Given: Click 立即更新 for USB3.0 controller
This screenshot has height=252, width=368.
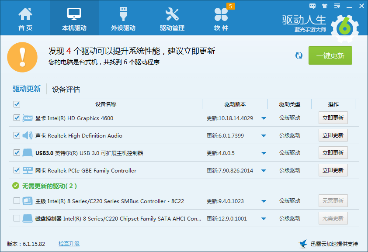Looking at the screenshot, I should tap(333, 152).
